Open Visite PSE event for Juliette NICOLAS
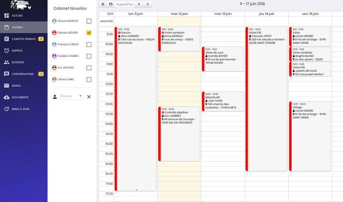The height and width of the screenshot is (202, 343). pos(310,69)
